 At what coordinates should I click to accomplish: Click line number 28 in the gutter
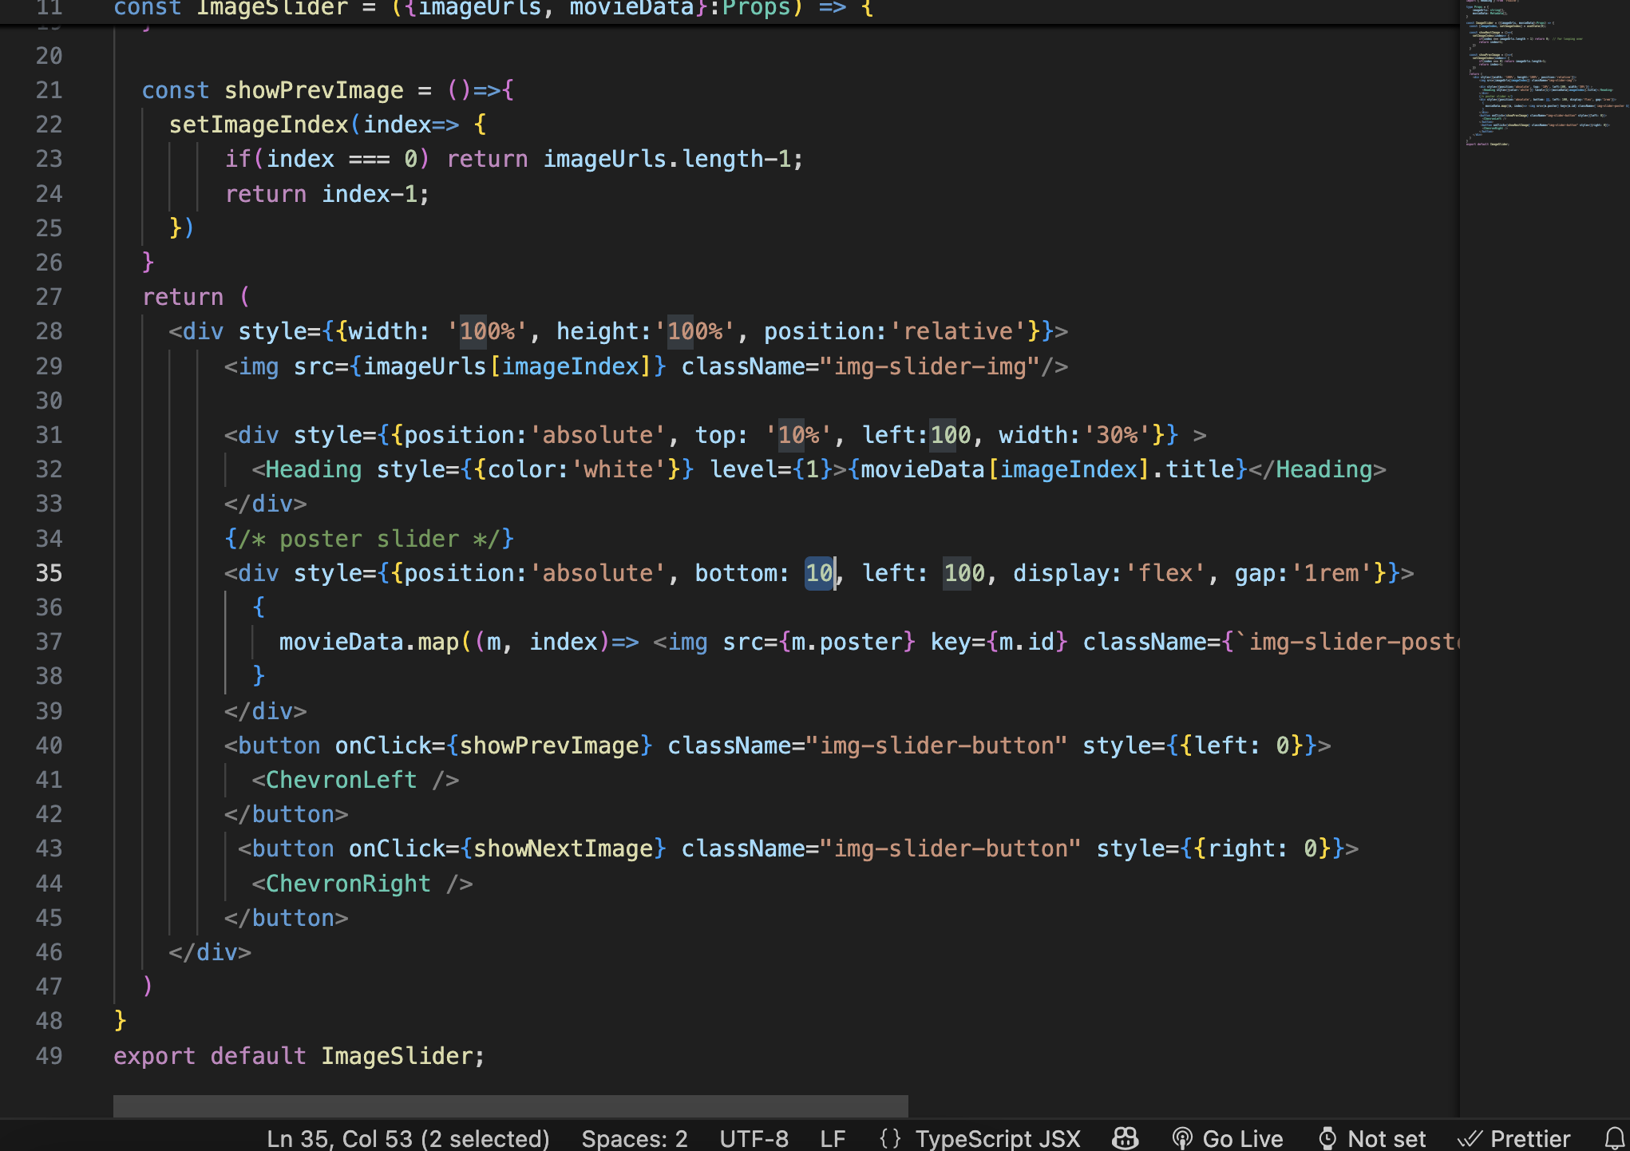tap(49, 331)
